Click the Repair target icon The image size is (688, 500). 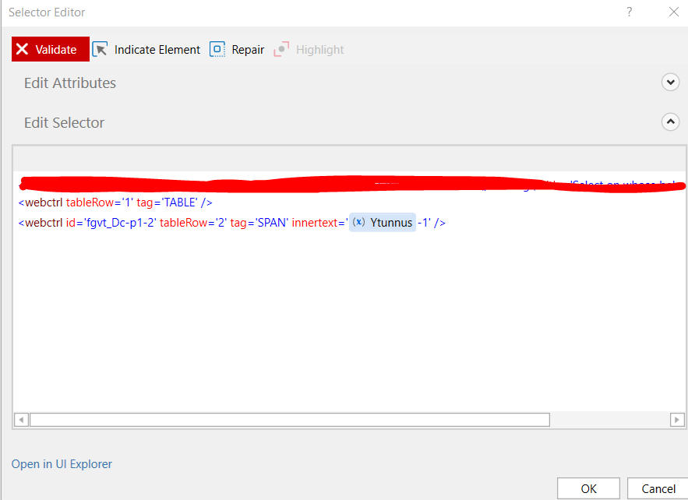tap(217, 49)
